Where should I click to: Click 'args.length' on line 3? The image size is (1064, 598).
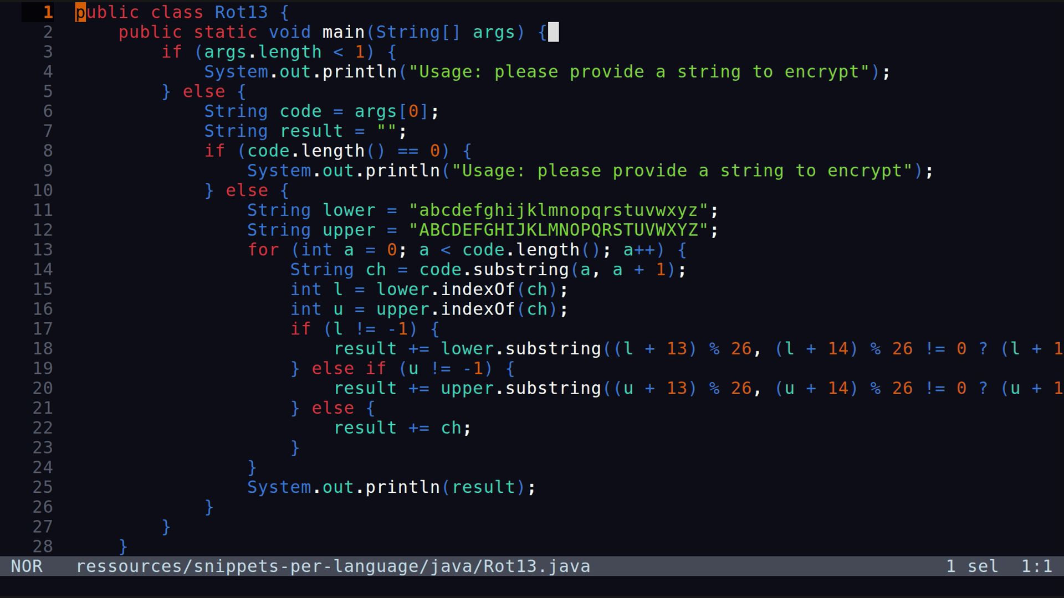263,52
